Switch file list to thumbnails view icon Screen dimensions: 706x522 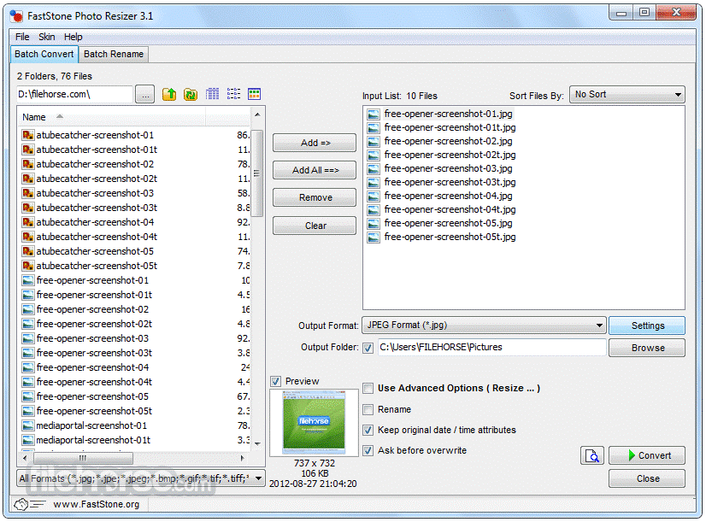[254, 95]
